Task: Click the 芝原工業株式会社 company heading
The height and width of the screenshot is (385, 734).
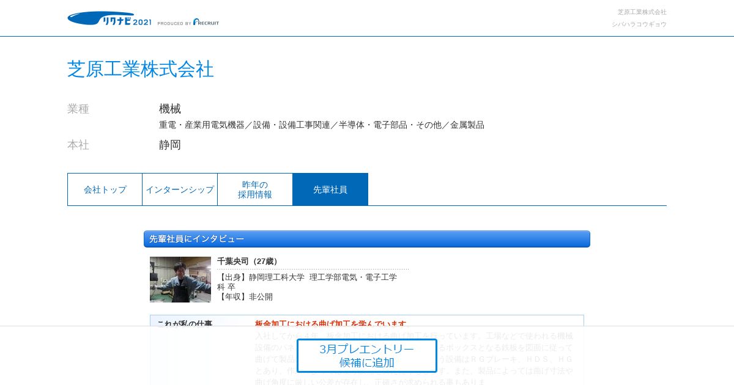Action: point(141,69)
